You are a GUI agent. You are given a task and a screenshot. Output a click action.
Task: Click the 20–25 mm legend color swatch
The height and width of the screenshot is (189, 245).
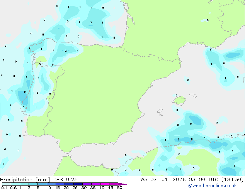69,184
